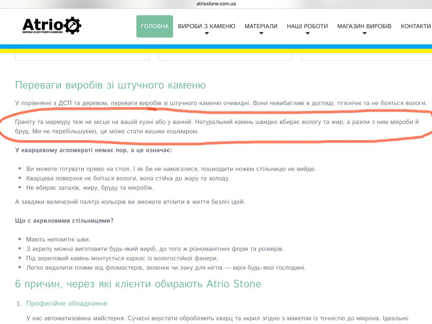Expand the arrow under МАГАЗИН ВИРОБІВ
Image resolution: width=432 pixels, height=324 pixels.
tap(364, 33)
